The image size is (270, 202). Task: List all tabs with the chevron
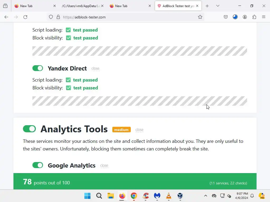(x=218, y=6)
